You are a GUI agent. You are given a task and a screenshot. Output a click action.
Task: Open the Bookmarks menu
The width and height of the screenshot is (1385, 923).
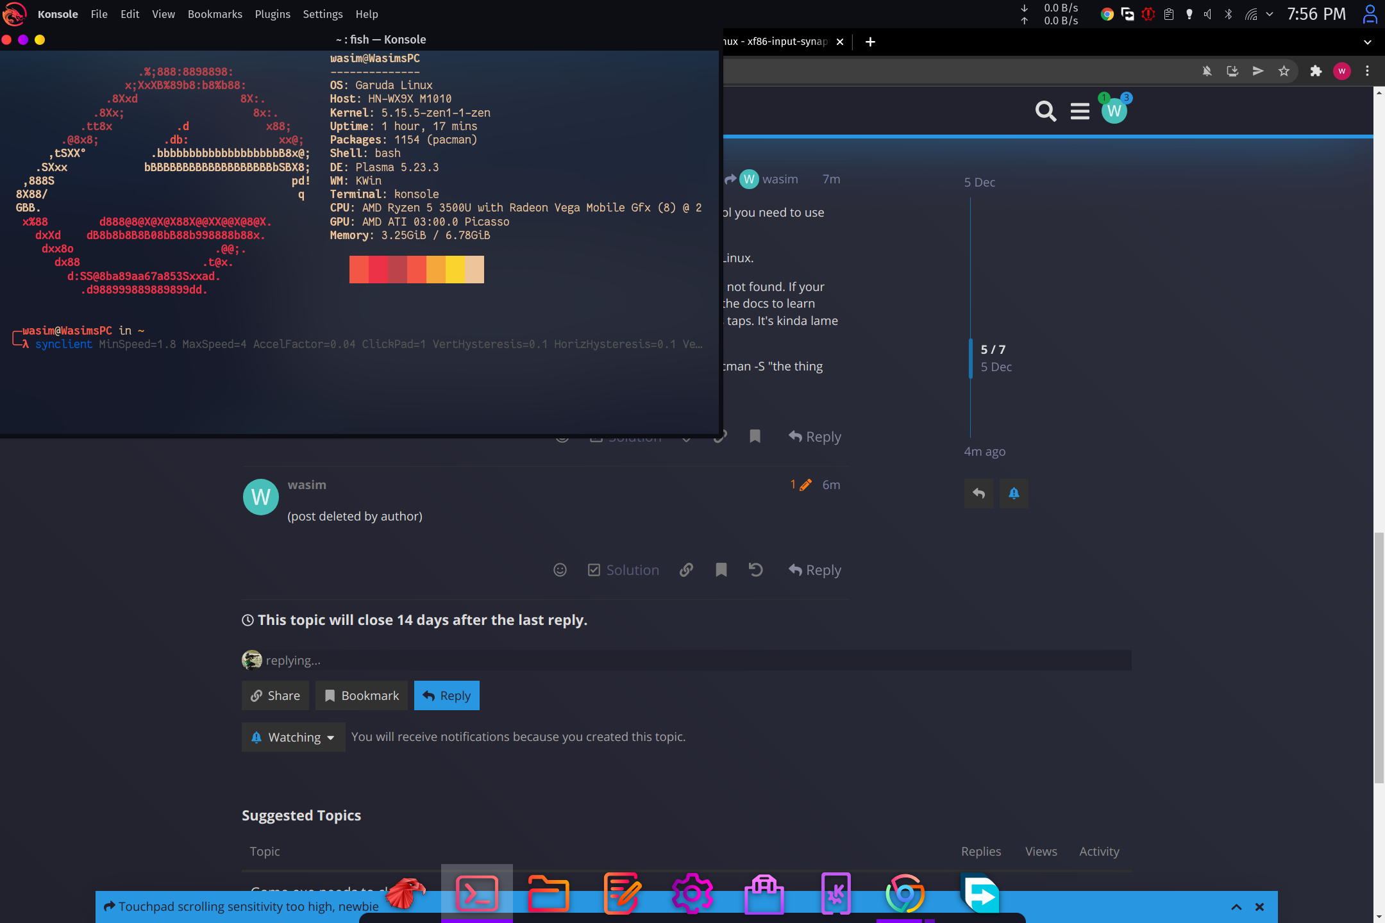pyautogui.click(x=215, y=14)
